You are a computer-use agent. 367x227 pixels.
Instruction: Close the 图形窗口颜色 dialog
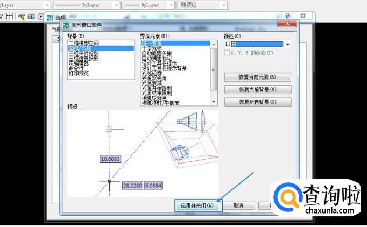287,23
